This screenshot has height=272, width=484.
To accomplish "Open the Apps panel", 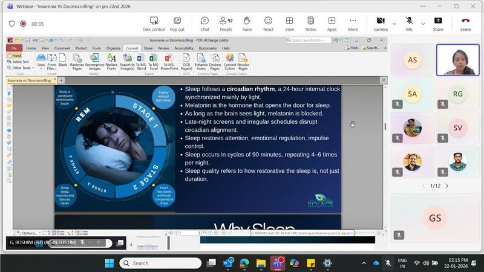I will [332, 24].
